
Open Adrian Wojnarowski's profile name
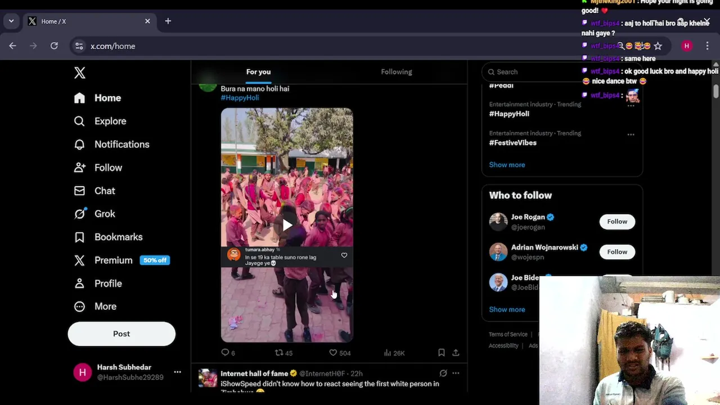click(x=544, y=247)
